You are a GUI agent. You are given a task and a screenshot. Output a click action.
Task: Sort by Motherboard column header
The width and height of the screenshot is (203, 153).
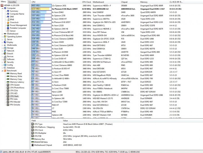pyautogui.click(x=106, y=2)
